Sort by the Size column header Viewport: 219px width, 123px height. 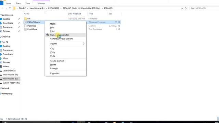pos(111,14)
